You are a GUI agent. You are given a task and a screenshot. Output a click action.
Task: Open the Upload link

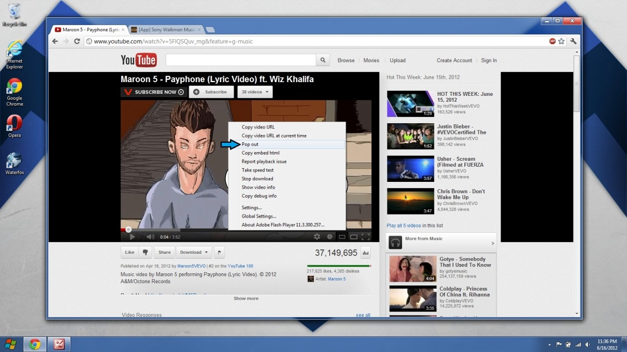(x=398, y=61)
